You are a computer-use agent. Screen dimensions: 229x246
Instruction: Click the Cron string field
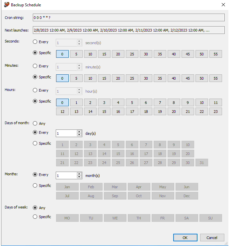(129, 17)
